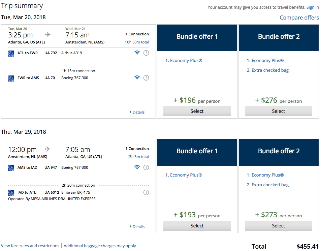Click outbound Bundle offer 2 header
The width and height of the screenshot is (321, 251).
coord(279,38)
